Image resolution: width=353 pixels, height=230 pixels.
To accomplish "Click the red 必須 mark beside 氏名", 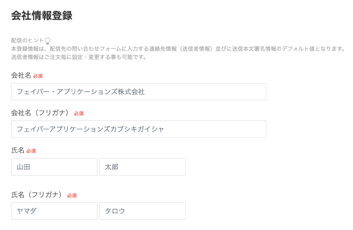I will (31, 151).
